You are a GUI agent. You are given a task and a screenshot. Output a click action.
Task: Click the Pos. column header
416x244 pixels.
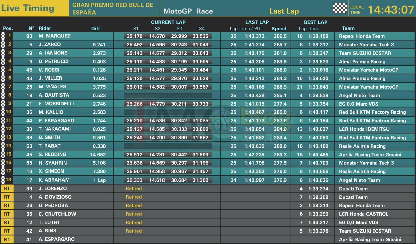[x=8, y=28]
